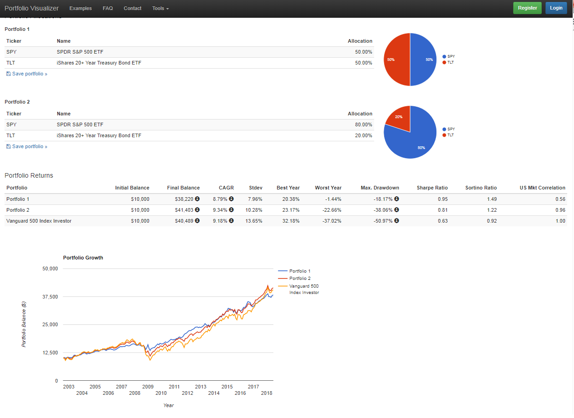The height and width of the screenshot is (418, 574).
Task: Click the Stdev column header
Action: (x=255, y=188)
